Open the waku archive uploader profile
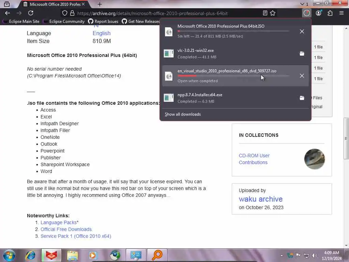 261,199
